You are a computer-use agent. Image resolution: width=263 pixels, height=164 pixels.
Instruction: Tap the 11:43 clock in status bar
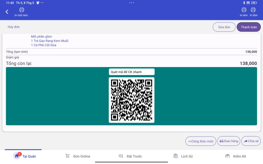pyautogui.click(x=10, y=3)
